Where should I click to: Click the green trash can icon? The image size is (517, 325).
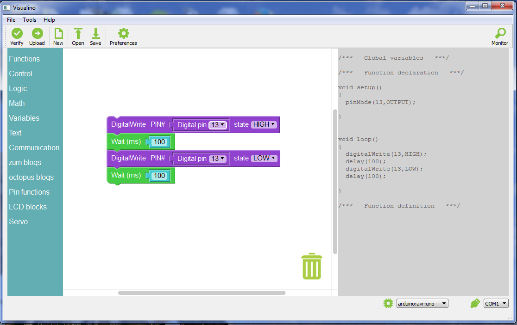312,266
